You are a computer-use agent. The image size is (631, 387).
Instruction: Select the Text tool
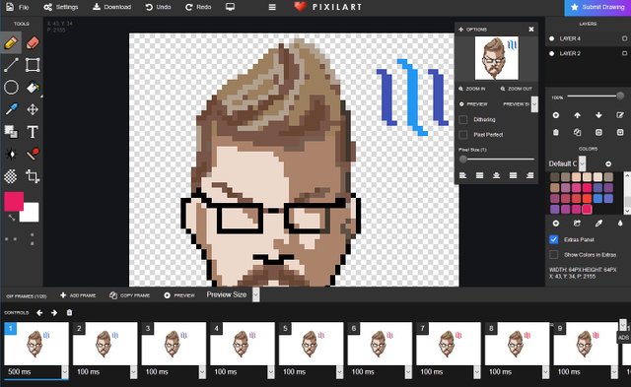click(x=33, y=131)
